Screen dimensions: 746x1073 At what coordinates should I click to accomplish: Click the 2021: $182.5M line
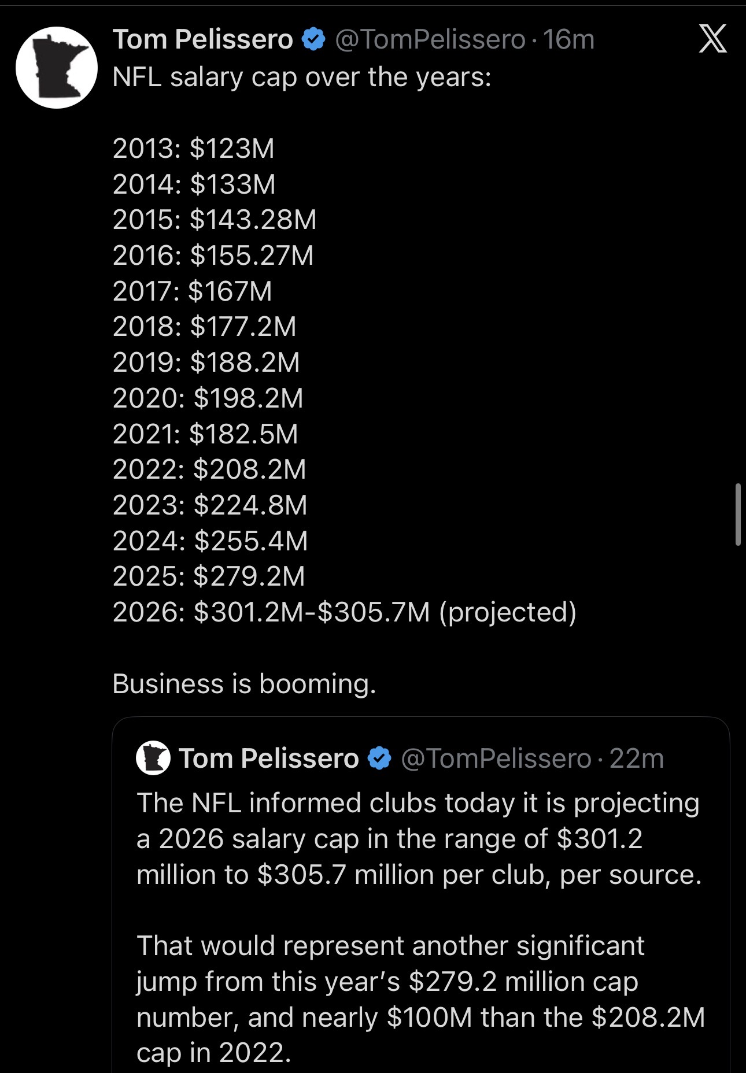[205, 434]
